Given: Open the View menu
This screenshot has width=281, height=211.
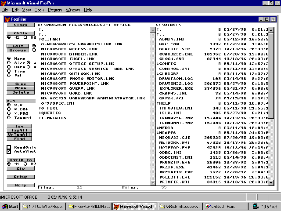Looking at the screenshot, I should 26,10.
